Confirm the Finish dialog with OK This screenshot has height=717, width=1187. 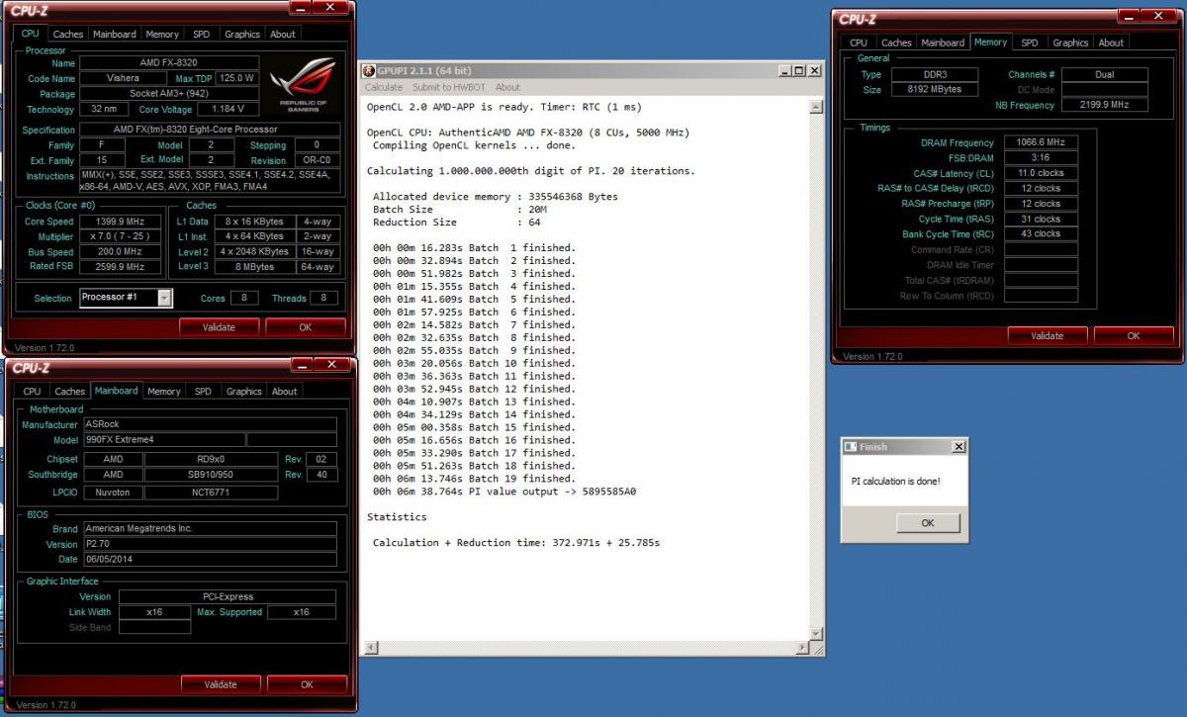point(928,522)
